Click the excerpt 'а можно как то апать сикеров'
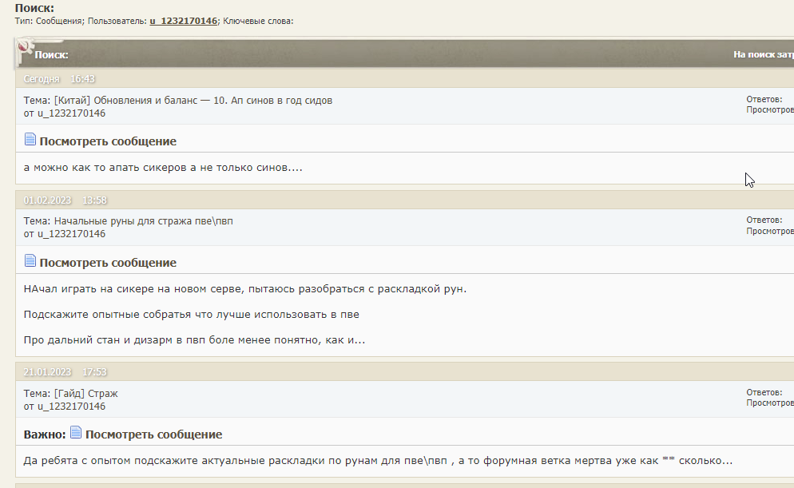 coord(163,168)
